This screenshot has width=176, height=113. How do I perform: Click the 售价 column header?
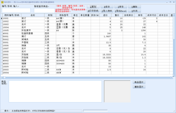click(x=117, y=15)
